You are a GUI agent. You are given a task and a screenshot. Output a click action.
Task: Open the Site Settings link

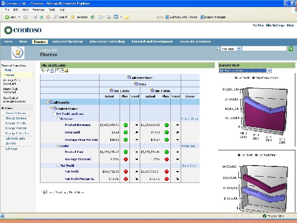[x=275, y=25]
